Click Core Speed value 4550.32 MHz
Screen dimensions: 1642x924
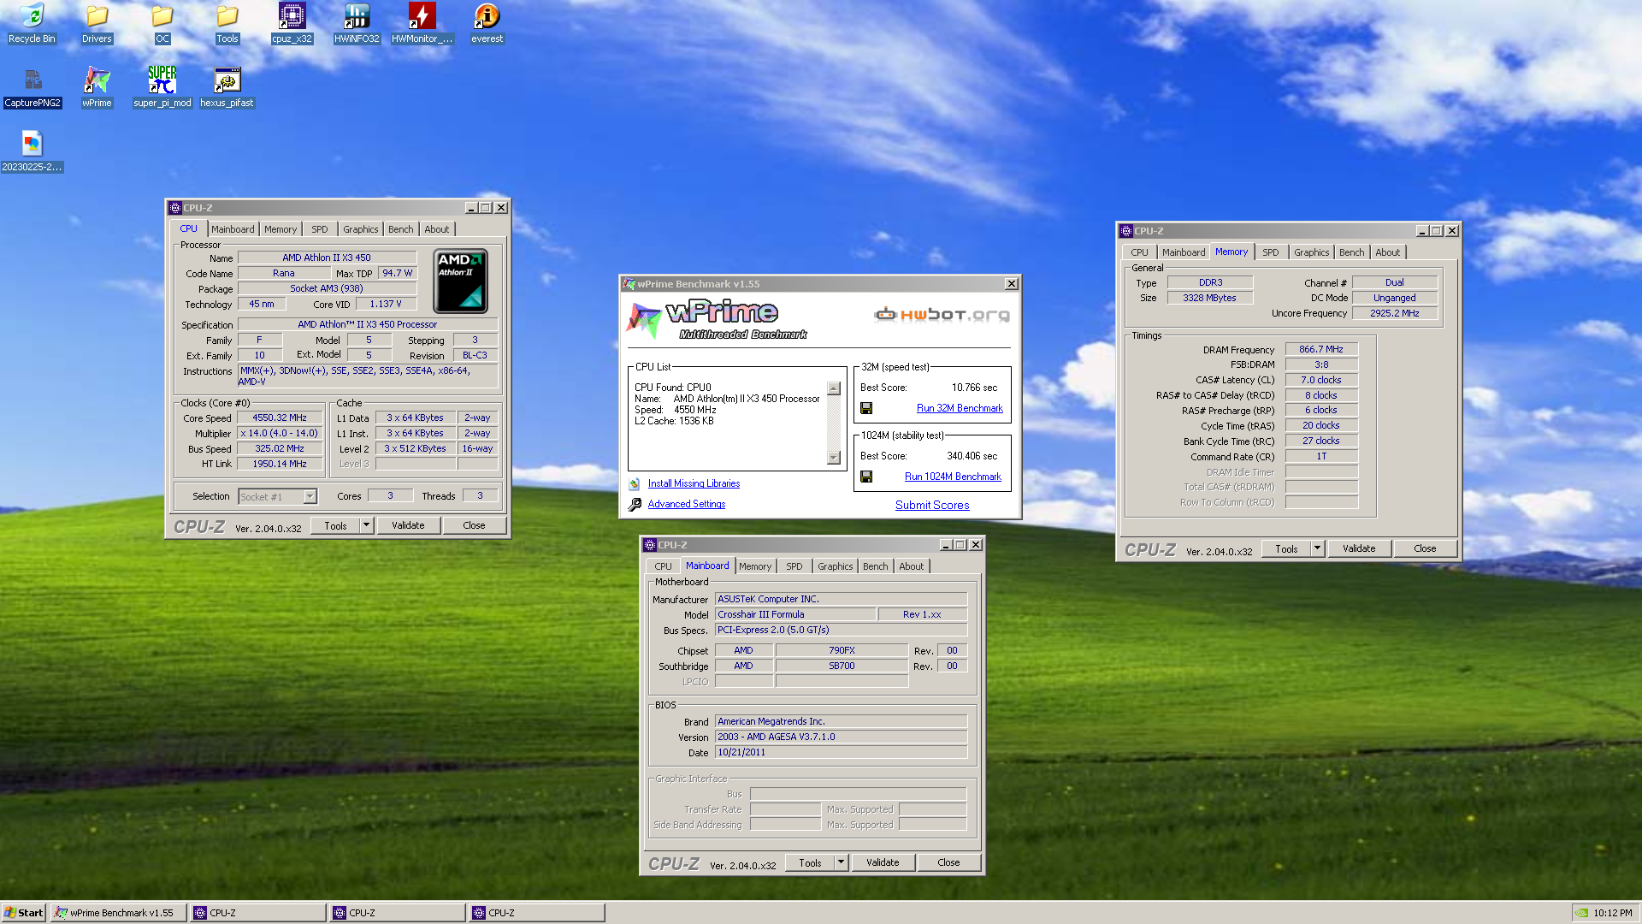[x=280, y=418]
